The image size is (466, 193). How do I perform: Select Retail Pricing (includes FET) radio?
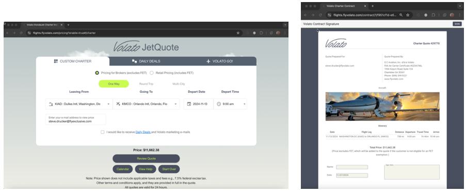click(152, 73)
